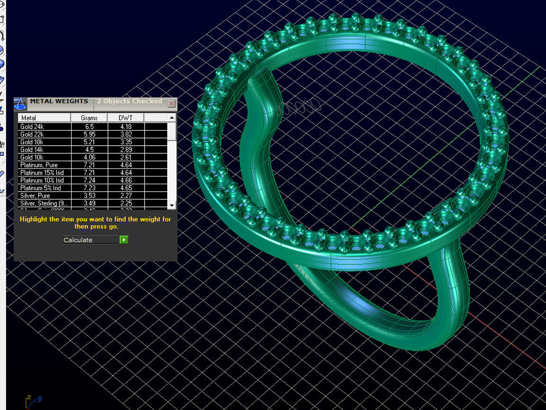Screen dimensions: 546x410
Task: Sort by the Grams column header
Action: coord(89,118)
